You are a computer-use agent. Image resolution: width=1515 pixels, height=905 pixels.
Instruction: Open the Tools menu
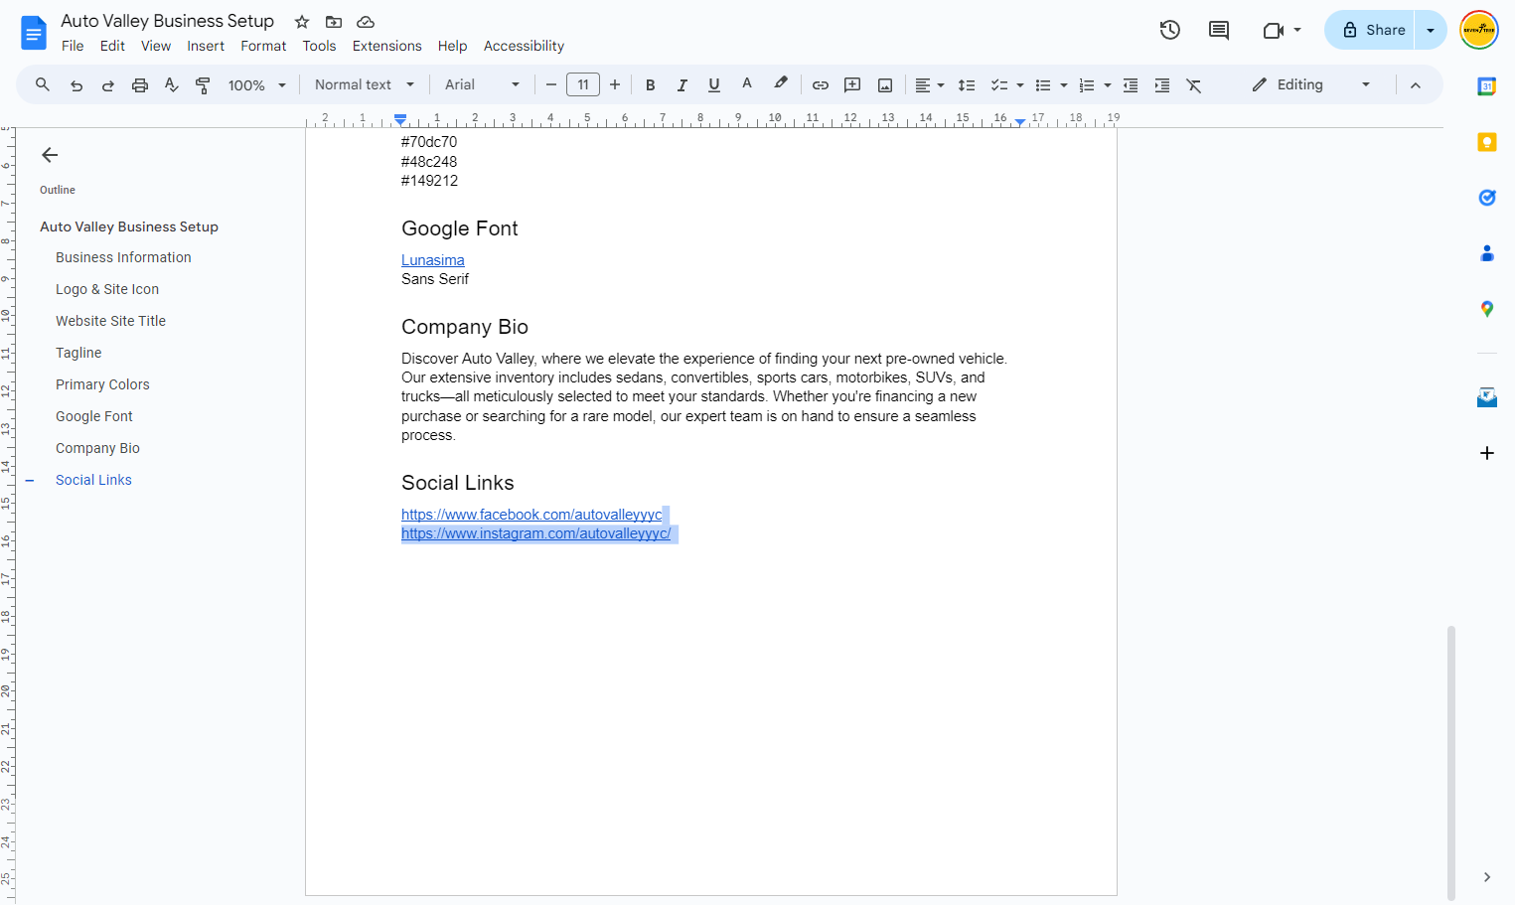point(319,46)
